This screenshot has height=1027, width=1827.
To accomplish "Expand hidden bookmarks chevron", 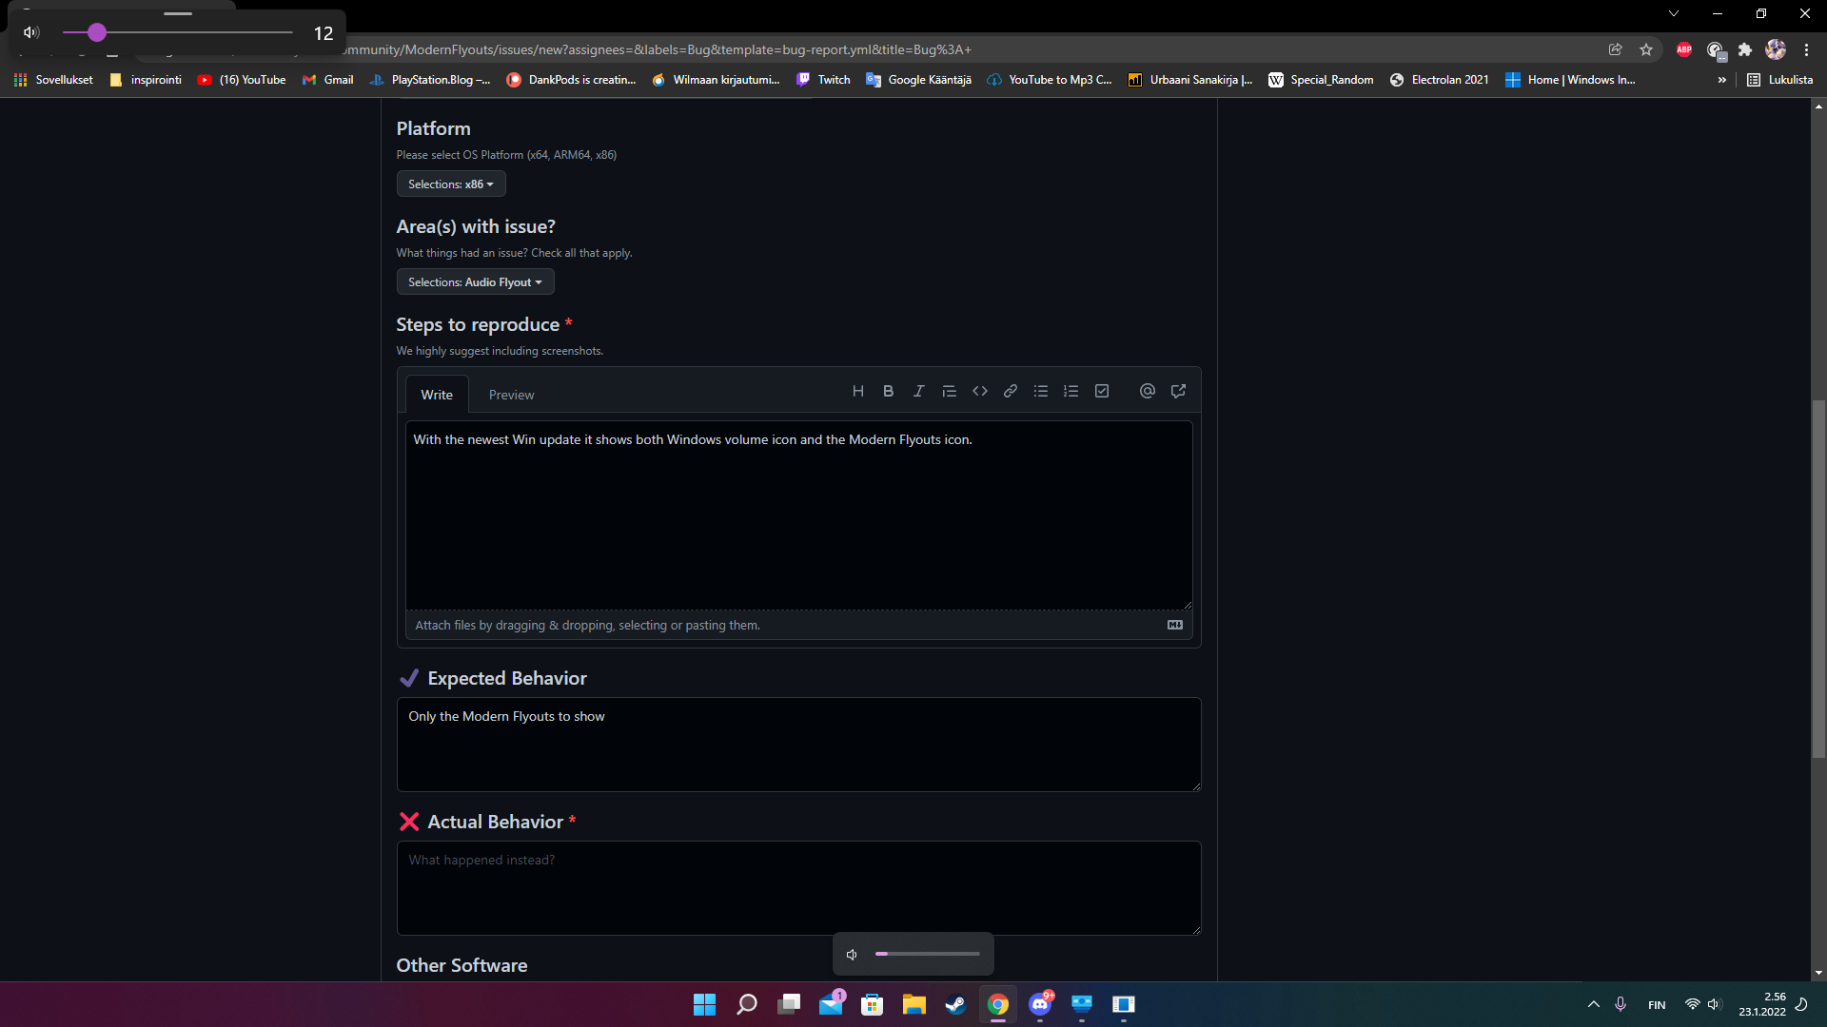I will [x=1721, y=80].
